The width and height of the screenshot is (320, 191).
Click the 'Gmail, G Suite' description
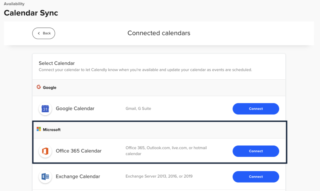point(138,109)
